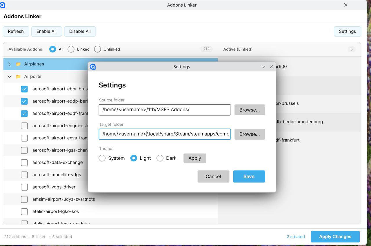Click Apply Changes button
Screen dimensions: 371x246
click(x=335, y=237)
